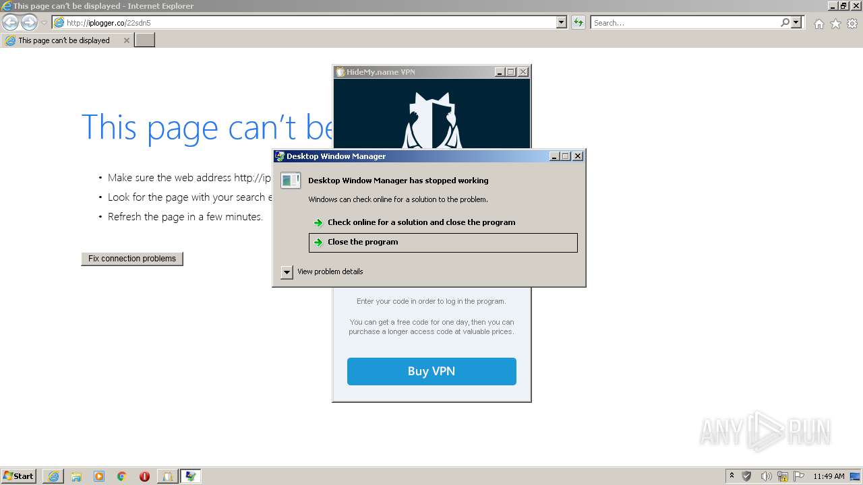Open the network status tray icon

click(783, 476)
